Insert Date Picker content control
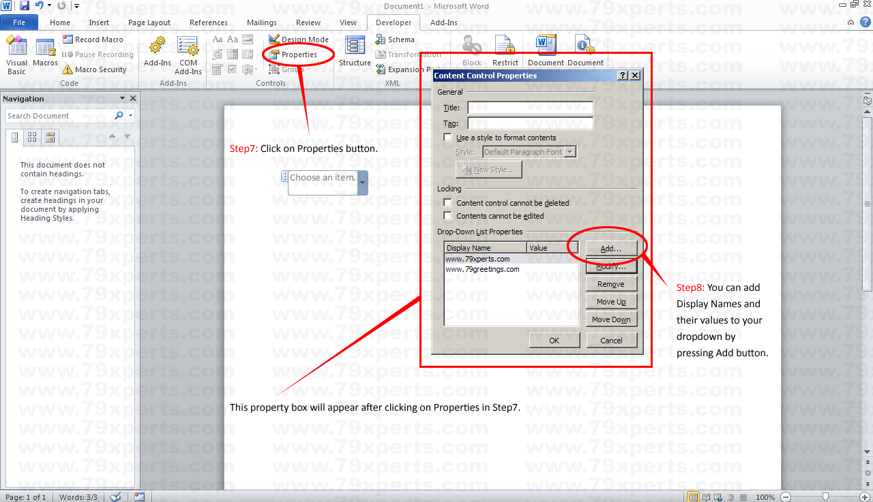873x502 pixels. pos(218,69)
